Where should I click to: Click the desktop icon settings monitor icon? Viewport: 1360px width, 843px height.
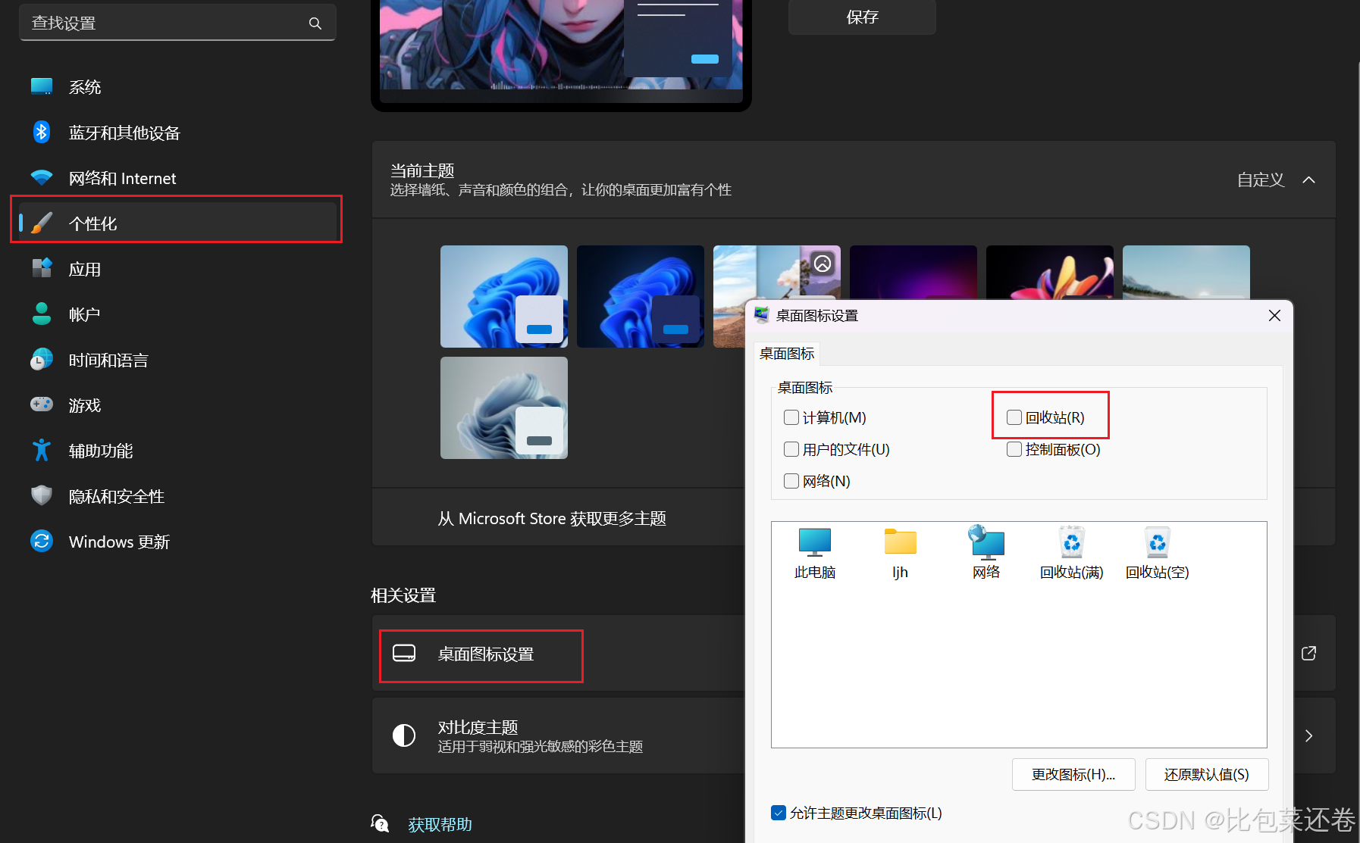404,653
